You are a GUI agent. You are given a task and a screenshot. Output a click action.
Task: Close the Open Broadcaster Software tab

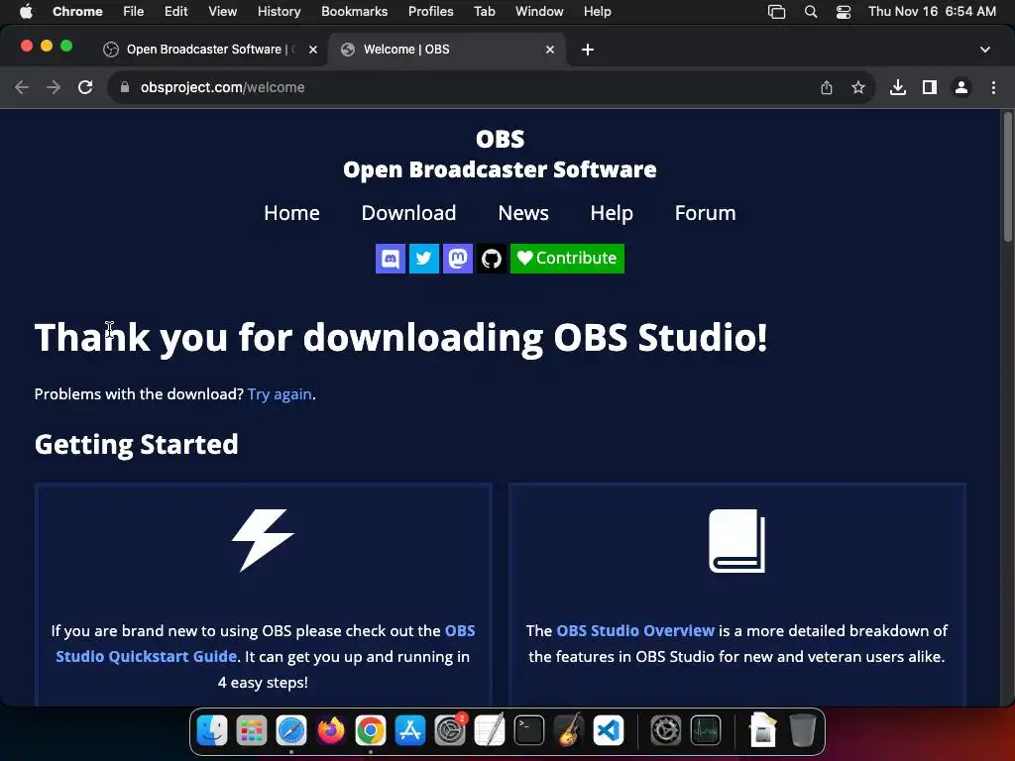click(x=313, y=50)
